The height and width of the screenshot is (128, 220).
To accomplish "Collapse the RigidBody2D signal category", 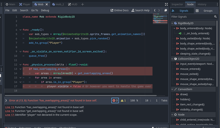I will [x=172, y=23].
